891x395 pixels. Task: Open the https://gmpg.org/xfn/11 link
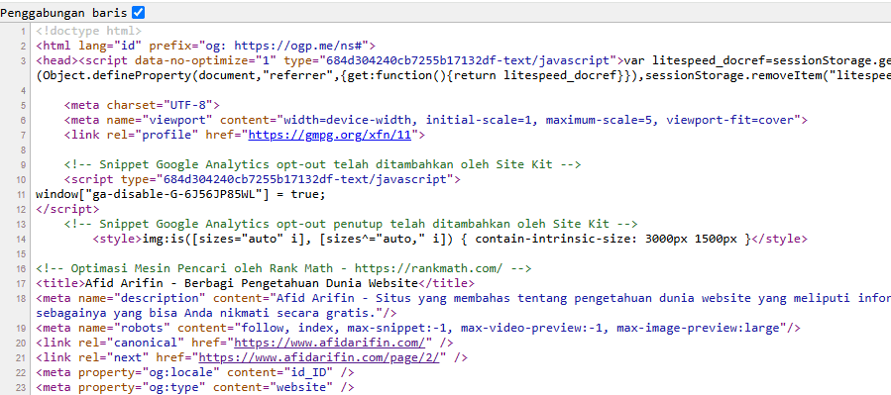coord(329,135)
